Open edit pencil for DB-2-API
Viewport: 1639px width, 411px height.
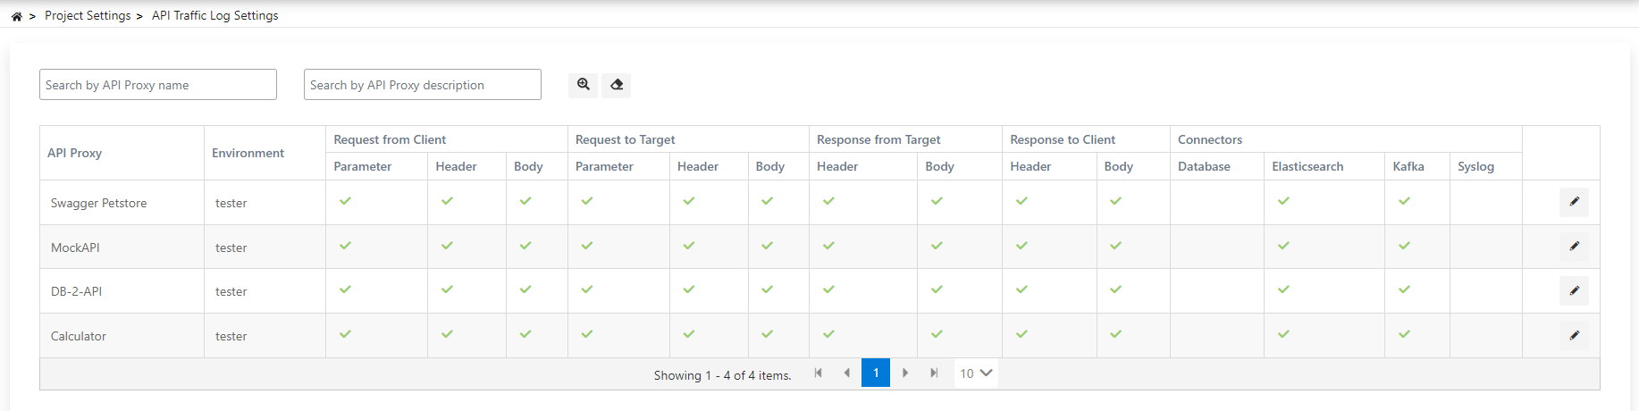1574,290
